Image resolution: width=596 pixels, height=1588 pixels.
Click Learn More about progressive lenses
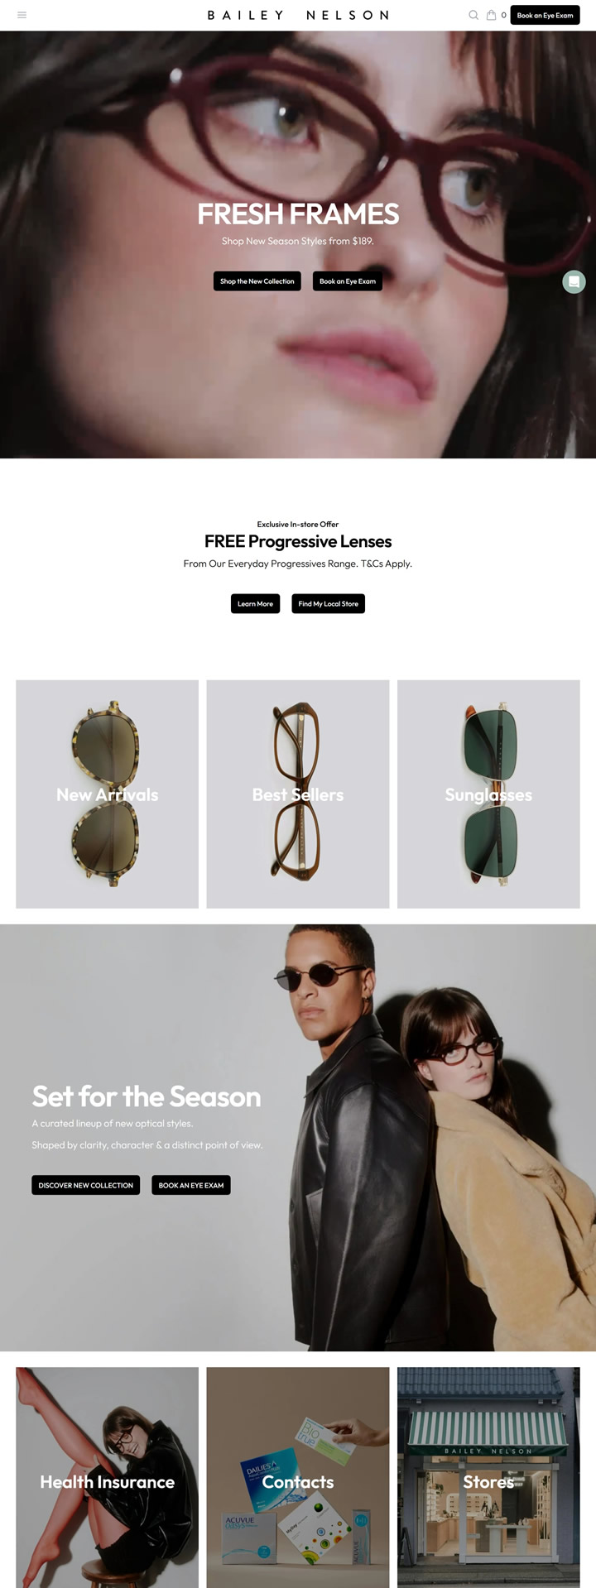pyautogui.click(x=255, y=603)
